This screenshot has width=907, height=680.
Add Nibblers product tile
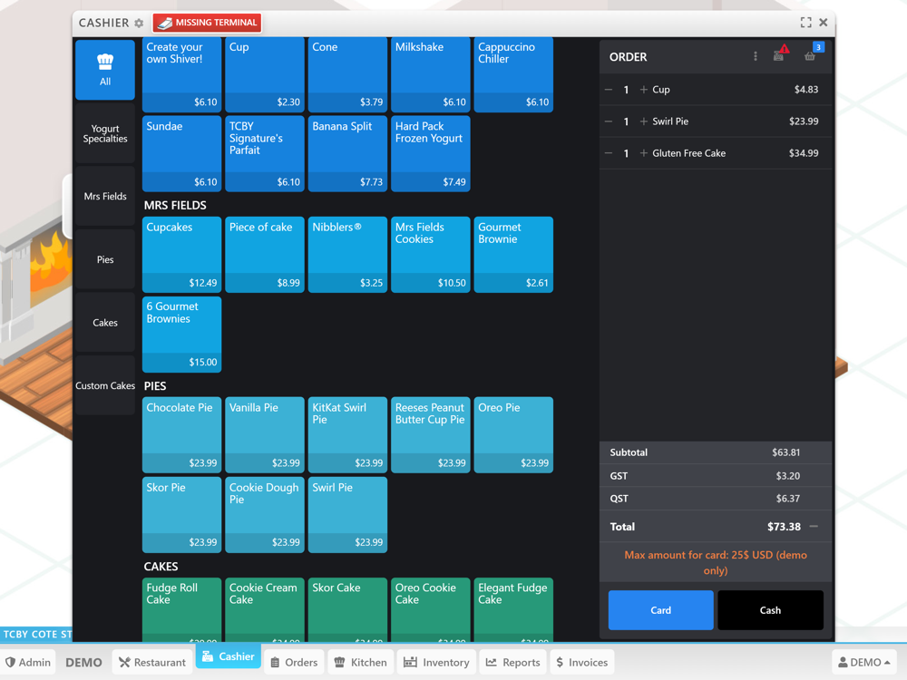(347, 255)
